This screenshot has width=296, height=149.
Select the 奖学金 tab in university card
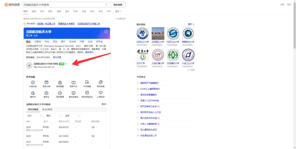coord(99,42)
